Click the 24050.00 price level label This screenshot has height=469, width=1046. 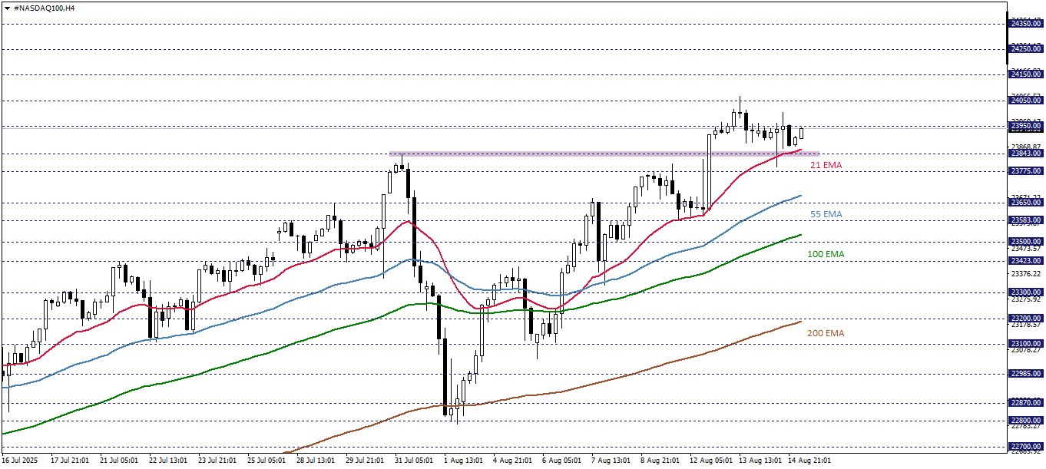point(1024,101)
